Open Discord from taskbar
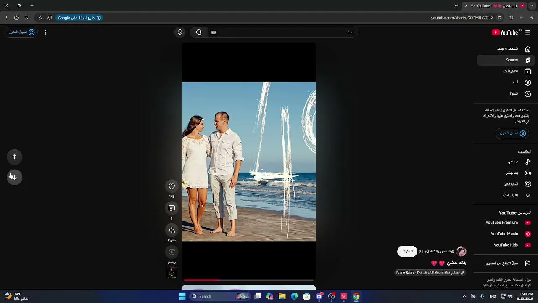The height and width of the screenshot is (303, 538). [x=319, y=296]
